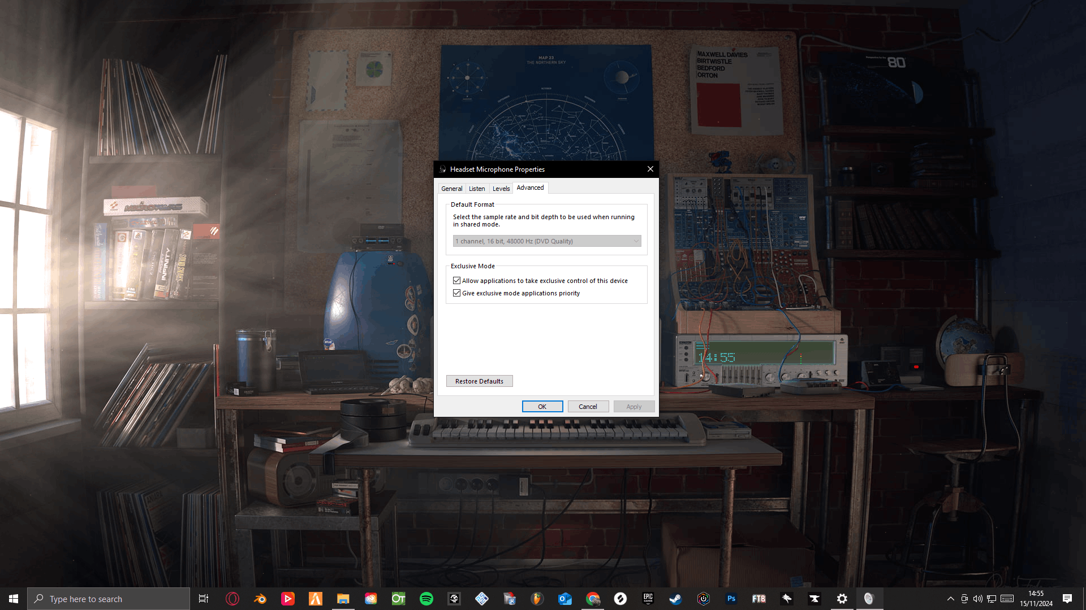This screenshot has height=610, width=1086.
Task: Launch Photoshop from the taskbar
Action: point(731,599)
